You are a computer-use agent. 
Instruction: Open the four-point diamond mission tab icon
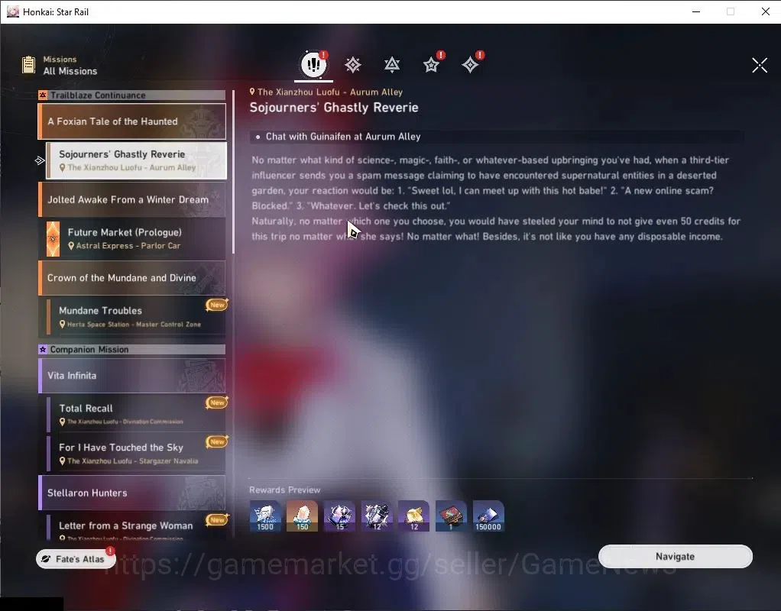470,65
